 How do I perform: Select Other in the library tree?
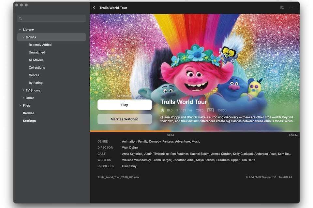click(x=30, y=98)
